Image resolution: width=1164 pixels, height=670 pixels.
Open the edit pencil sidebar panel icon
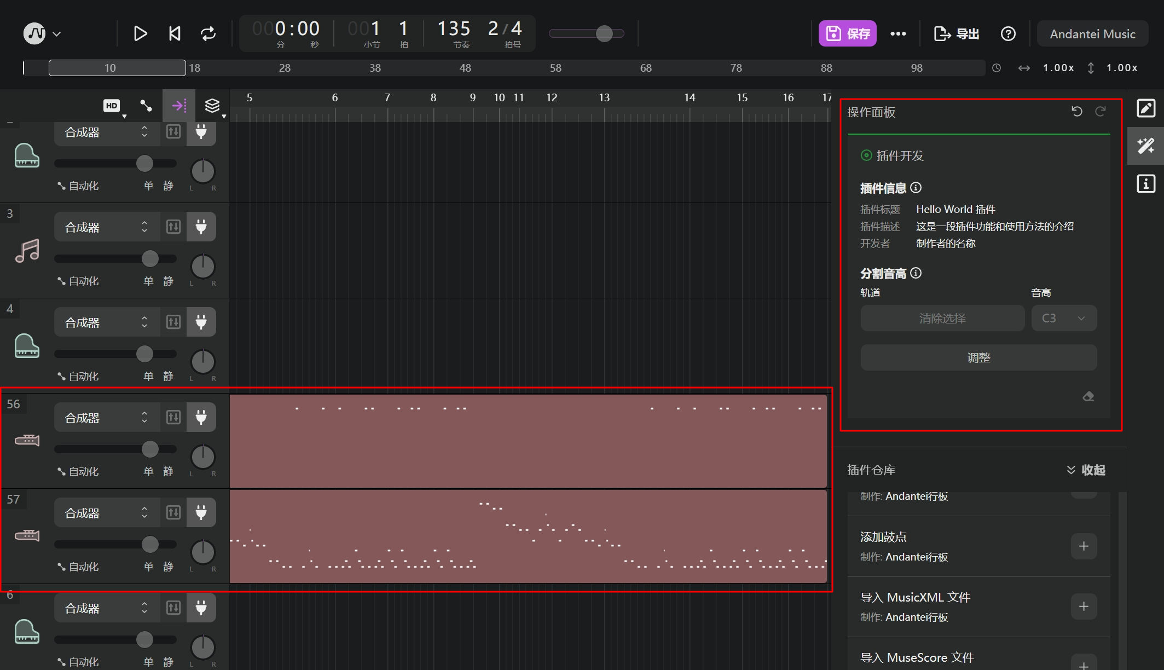pos(1146,108)
